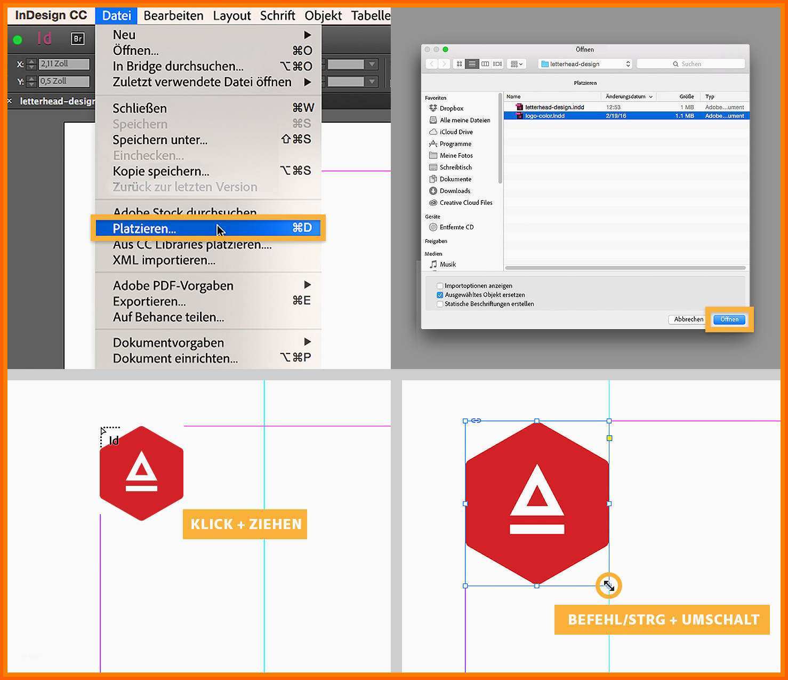Click the blue Öffnen button
Viewport: 788px width, 680px height.
[x=729, y=319]
